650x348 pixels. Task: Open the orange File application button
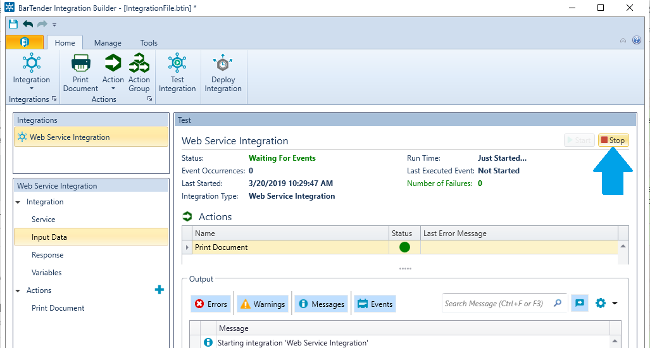[25, 42]
